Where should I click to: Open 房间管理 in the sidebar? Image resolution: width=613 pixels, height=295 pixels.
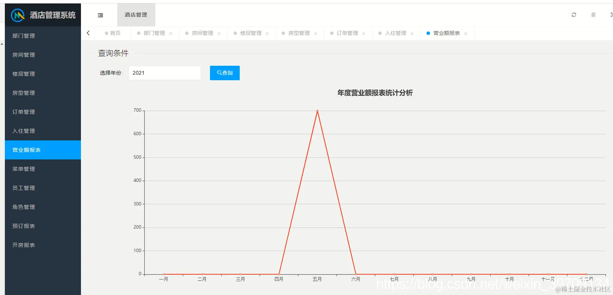(x=43, y=55)
